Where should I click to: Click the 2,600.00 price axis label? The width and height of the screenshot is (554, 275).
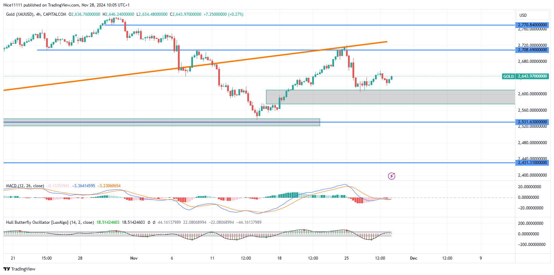[x=532, y=94]
